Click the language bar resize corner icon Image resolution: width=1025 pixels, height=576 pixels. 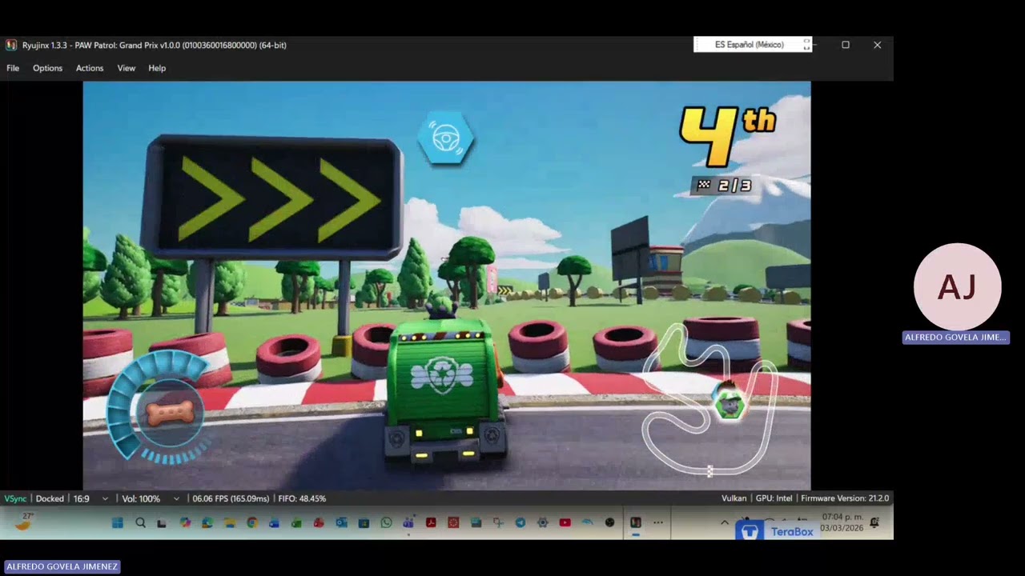806,45
